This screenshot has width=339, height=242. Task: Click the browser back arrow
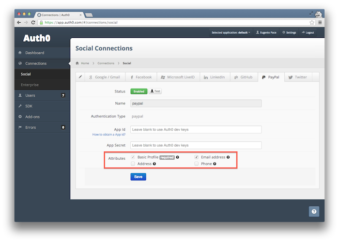coord(19,22)
